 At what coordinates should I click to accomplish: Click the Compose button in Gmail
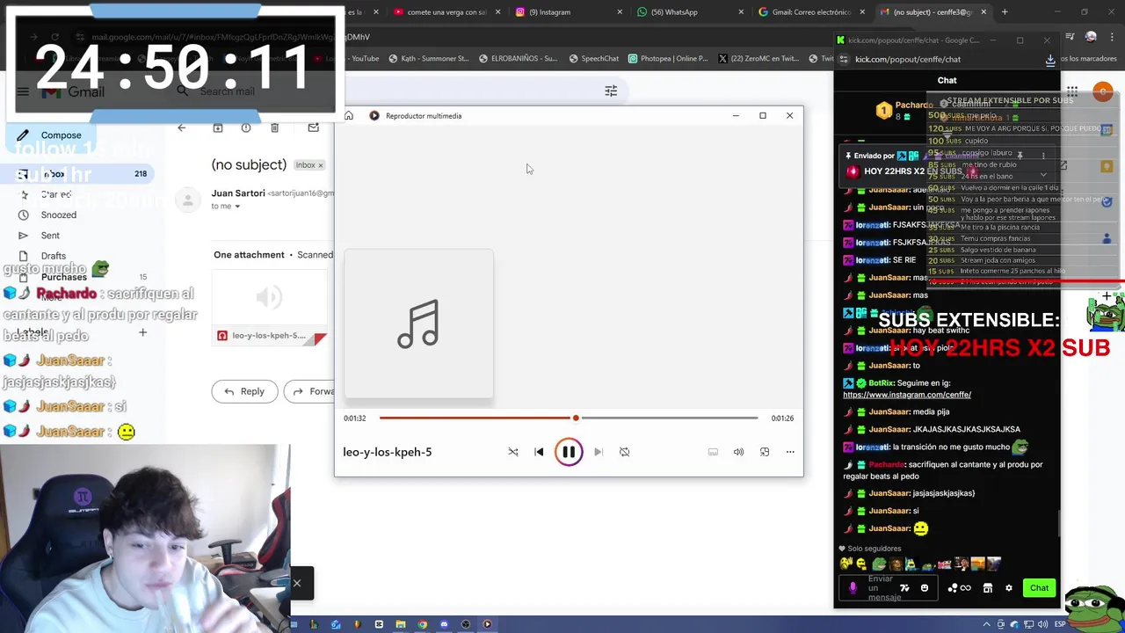tap(52, 135)
